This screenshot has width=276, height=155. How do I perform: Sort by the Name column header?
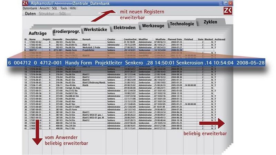tap(32, 39)
